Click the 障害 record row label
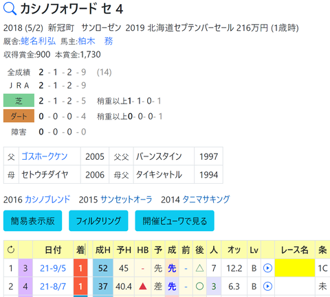 coord(19,132)
